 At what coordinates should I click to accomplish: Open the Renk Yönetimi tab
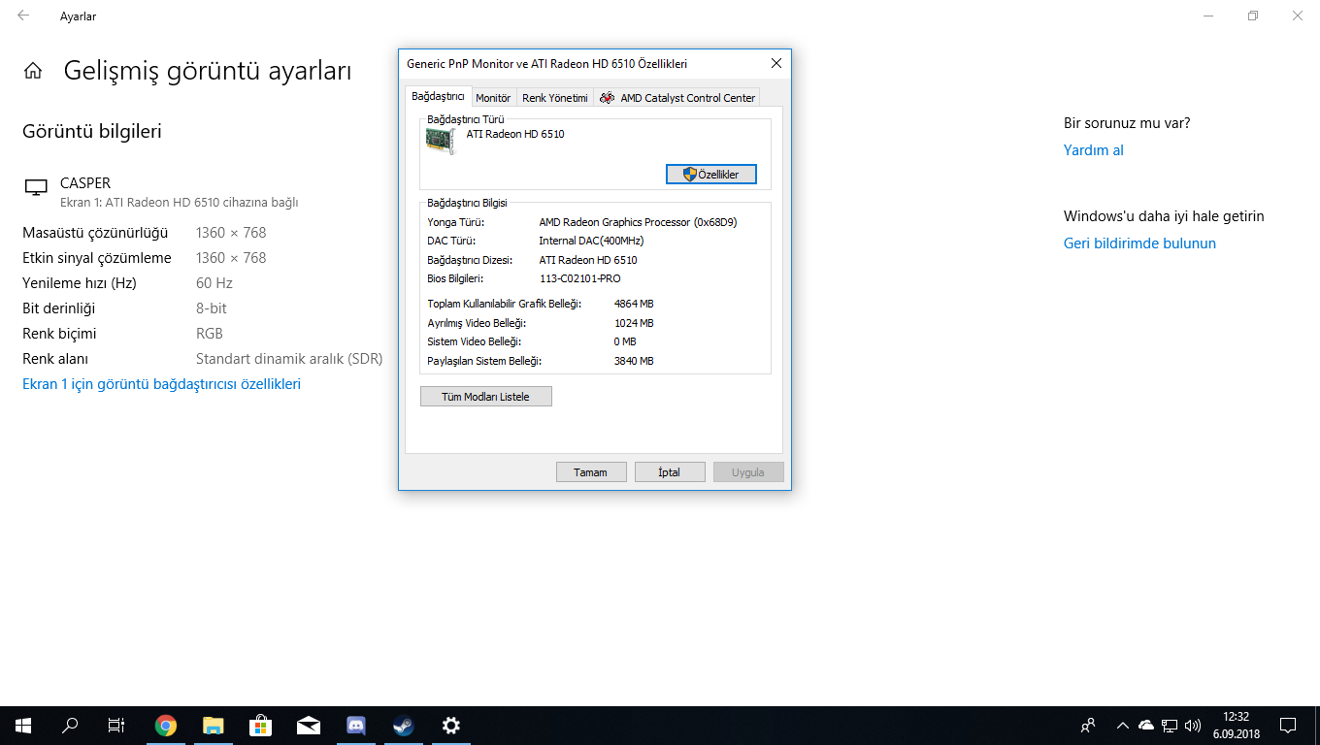coord(554,98)
